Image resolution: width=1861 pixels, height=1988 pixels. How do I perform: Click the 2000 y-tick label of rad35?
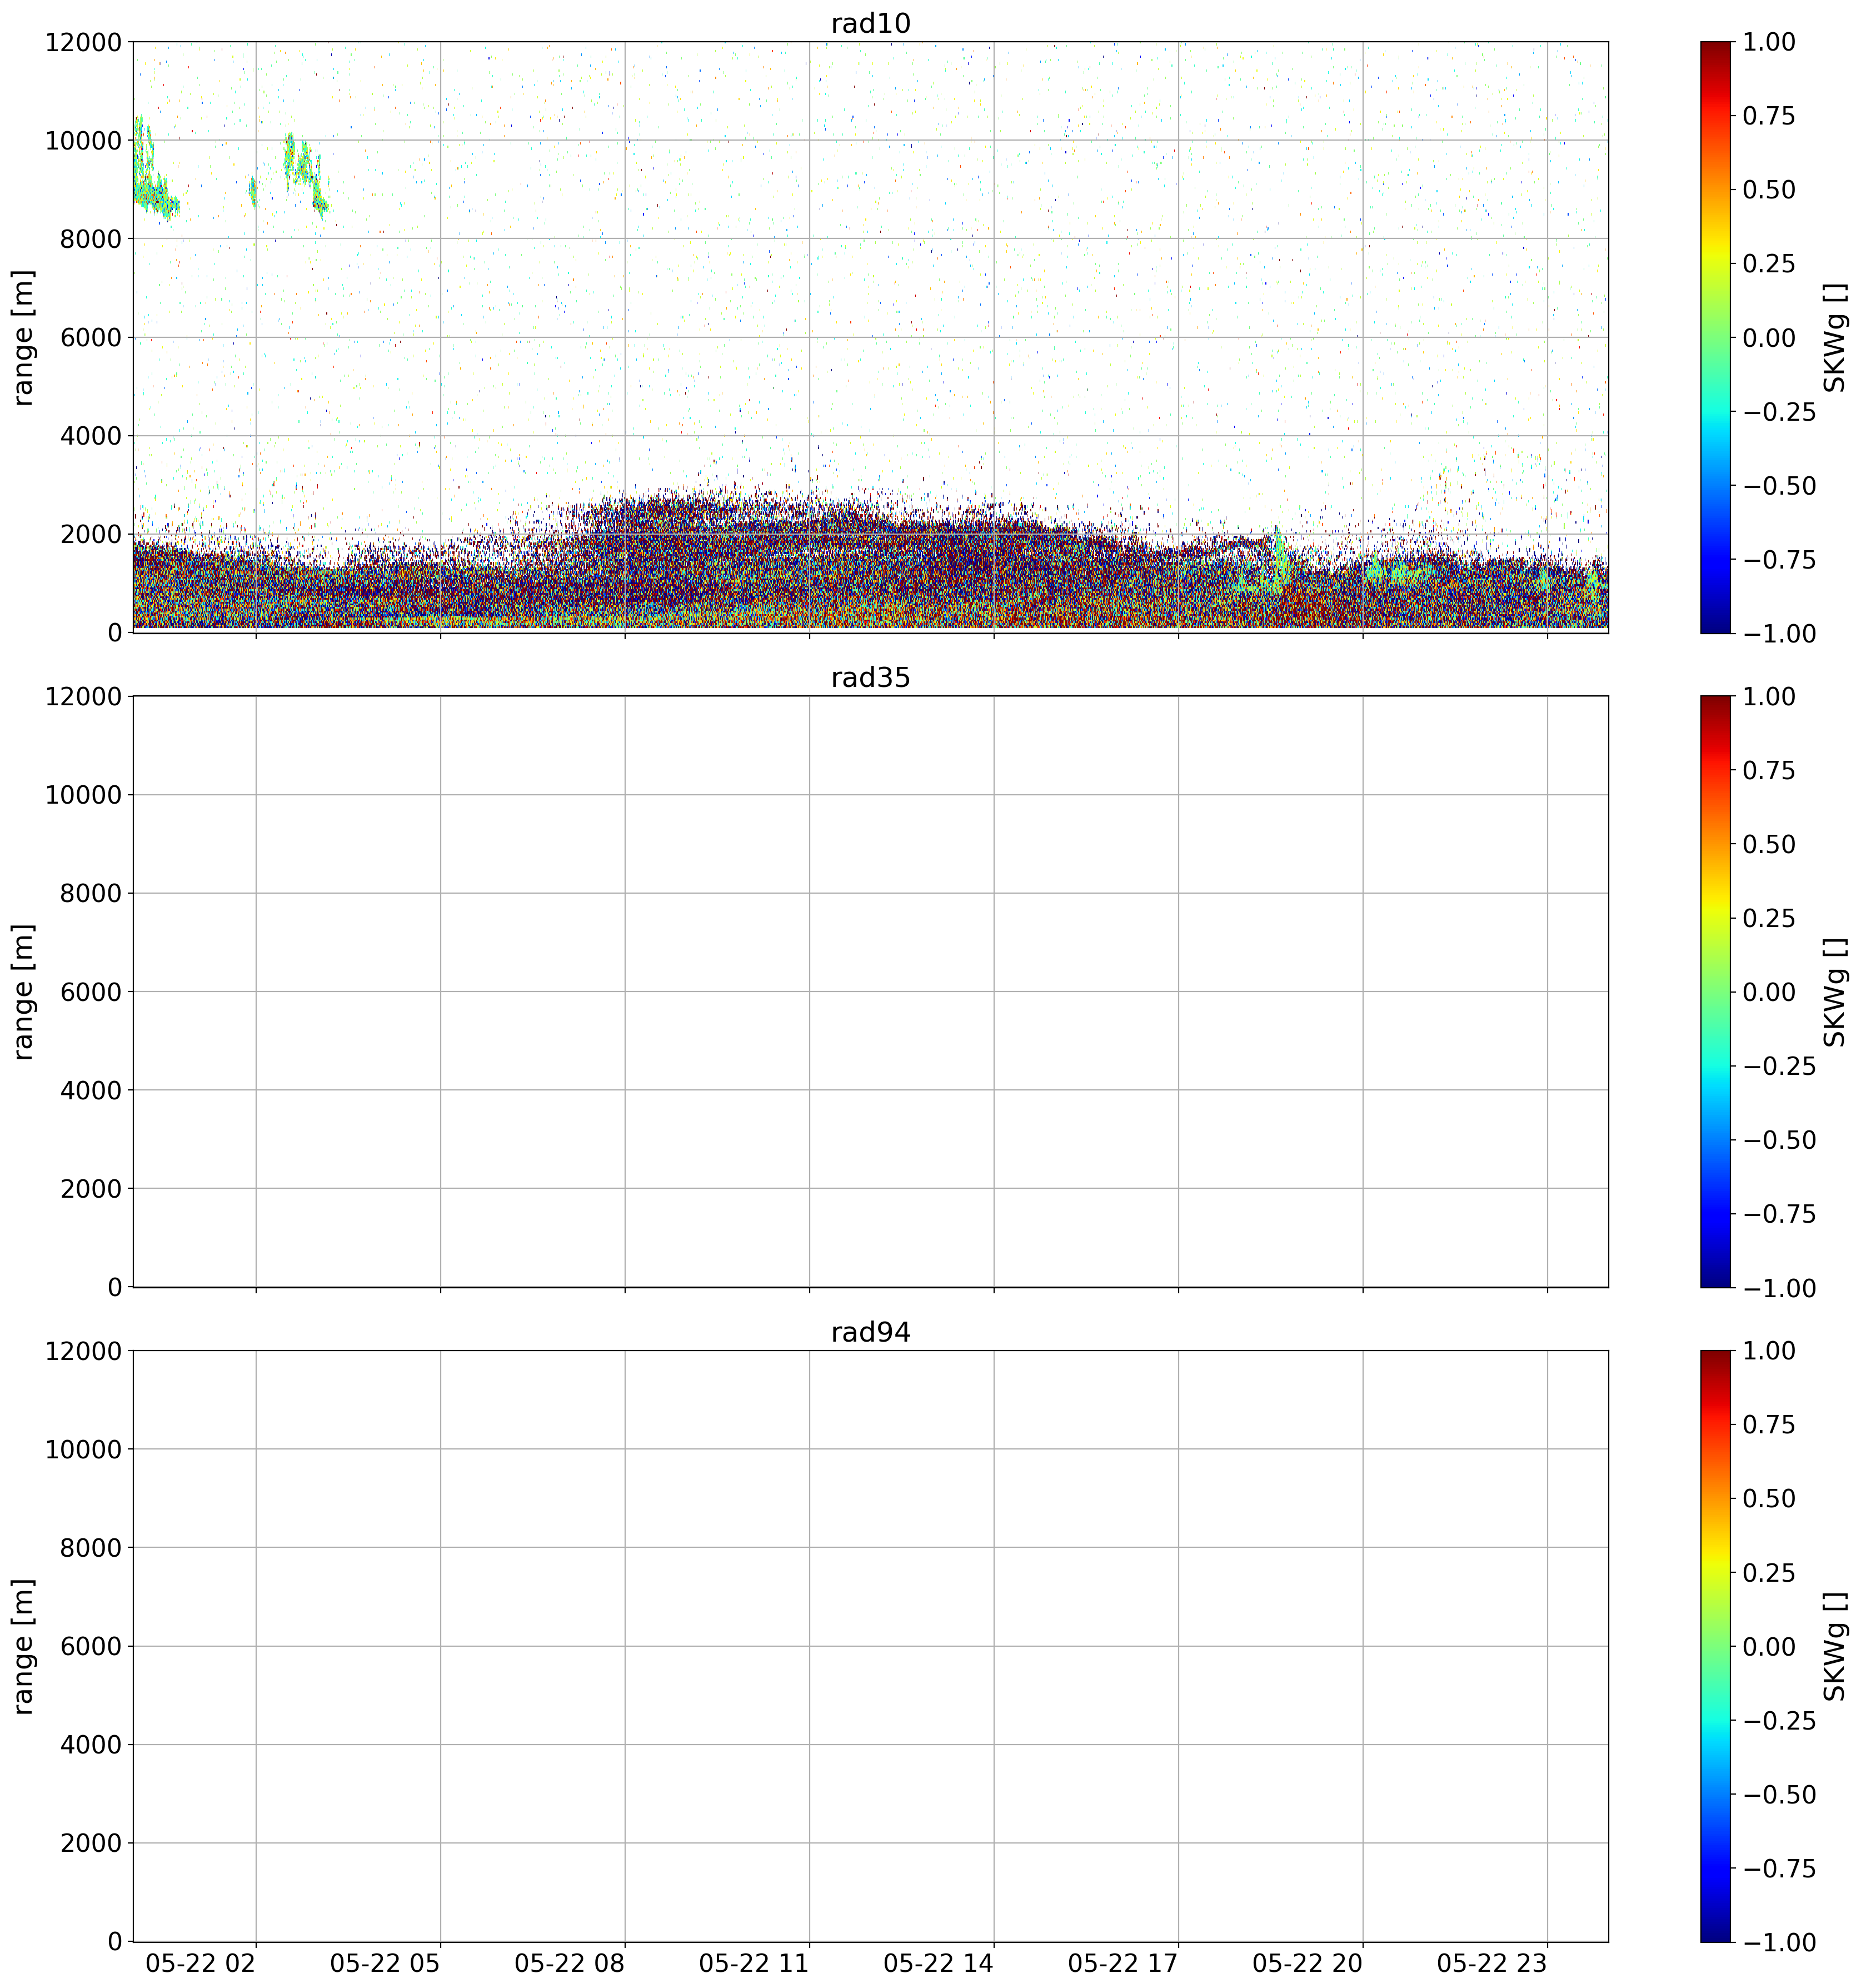click(91, 1188)
